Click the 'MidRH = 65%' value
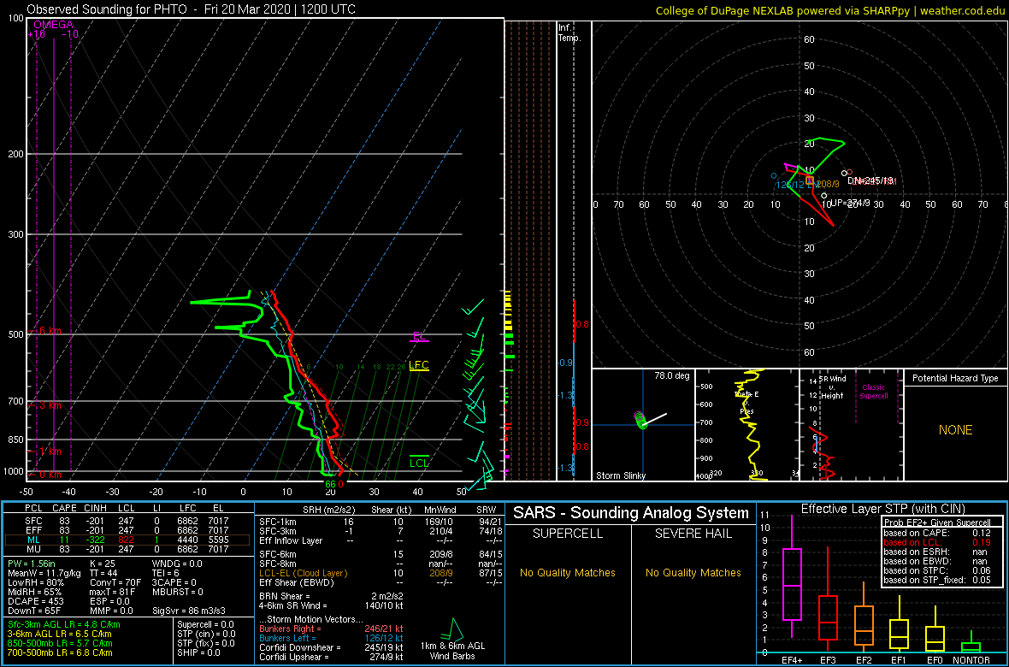 [x=34, y=593]
